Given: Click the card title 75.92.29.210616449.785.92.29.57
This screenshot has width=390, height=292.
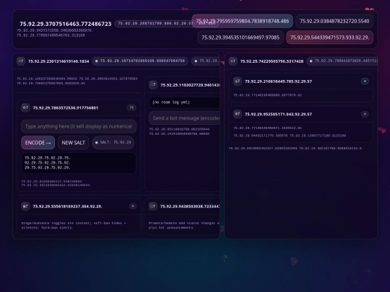Looking at the screenshot, I should point(278,81).
